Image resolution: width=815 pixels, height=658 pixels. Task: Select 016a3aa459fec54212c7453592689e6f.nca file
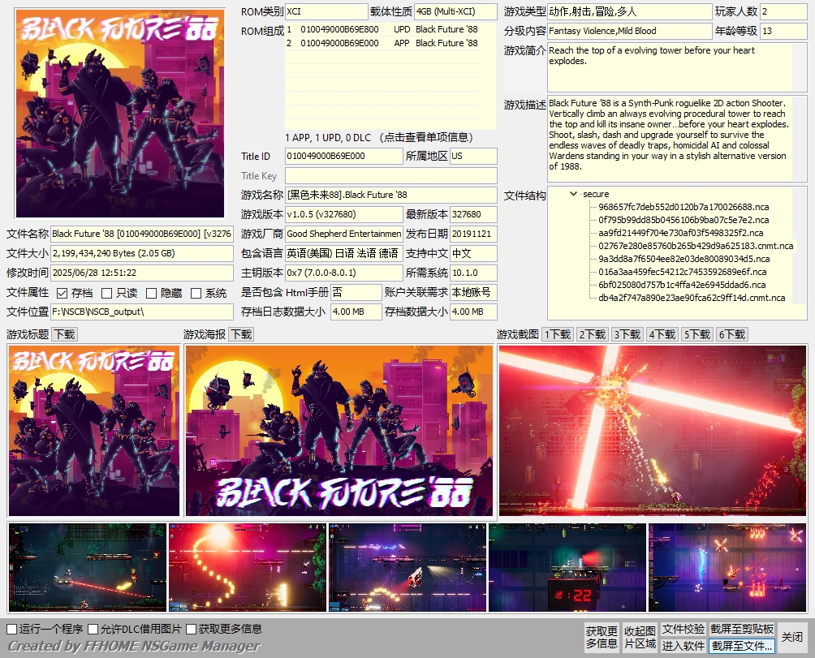pos(682,272)
